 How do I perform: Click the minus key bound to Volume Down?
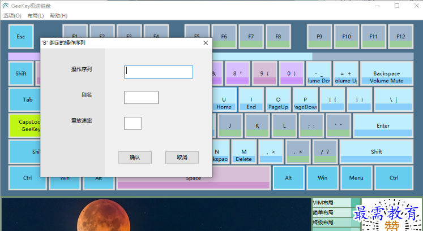(x=319, y=73)
